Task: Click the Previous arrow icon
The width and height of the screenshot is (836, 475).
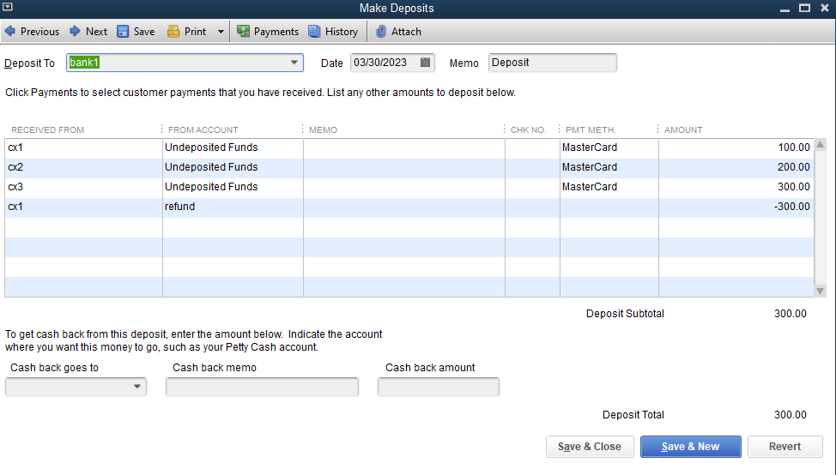Action: 10,32
